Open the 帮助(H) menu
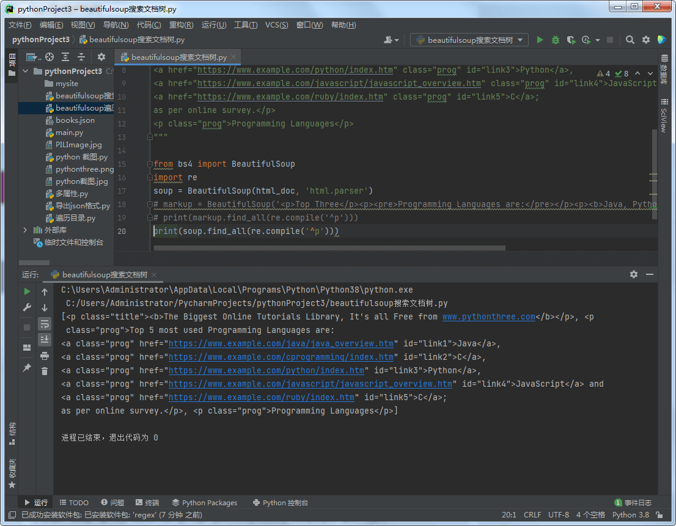The height and width of the screenshot is (526, 676). pos(344,25)
